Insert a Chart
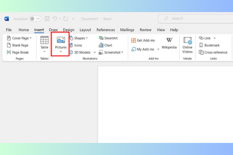The image size is (233, 155). 105,45
